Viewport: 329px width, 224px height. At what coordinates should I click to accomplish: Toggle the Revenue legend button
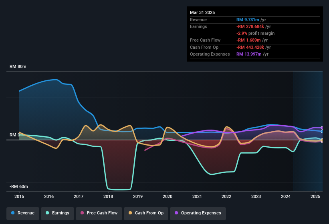(23, 213)
